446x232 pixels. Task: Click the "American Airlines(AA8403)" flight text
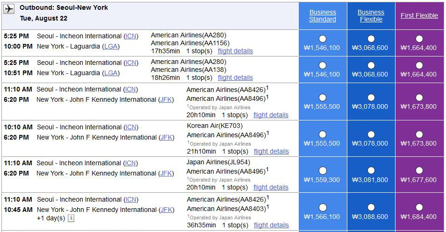point(226,209)
